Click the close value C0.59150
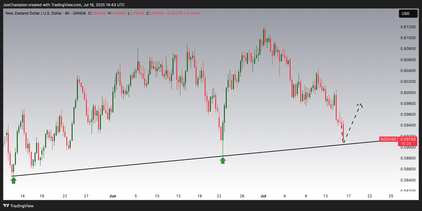The width and height of the screenshot is (422, 211). 155,13
